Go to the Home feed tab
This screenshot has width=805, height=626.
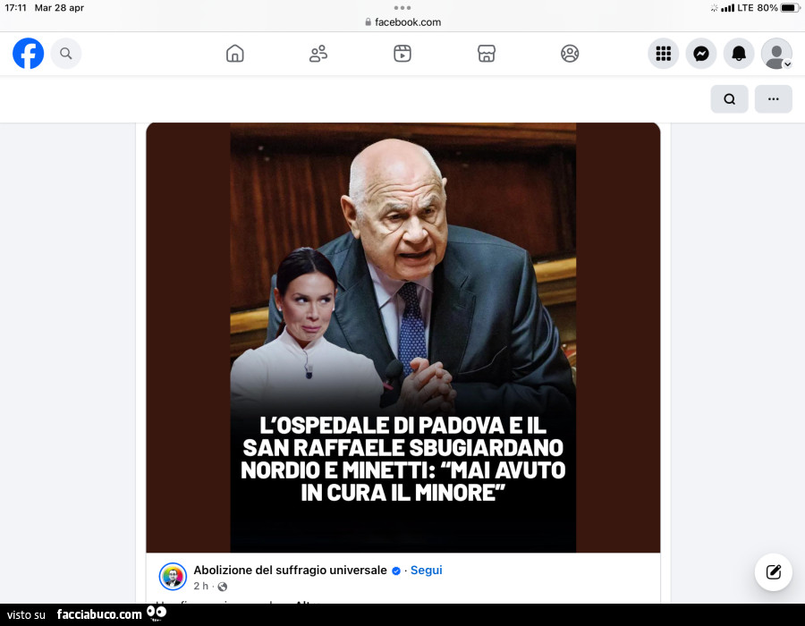tap(235, 54)
